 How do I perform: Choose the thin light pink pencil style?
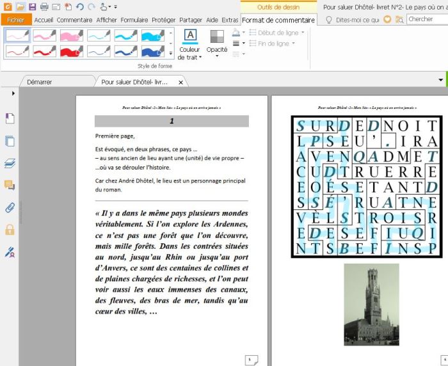(17, 35)
